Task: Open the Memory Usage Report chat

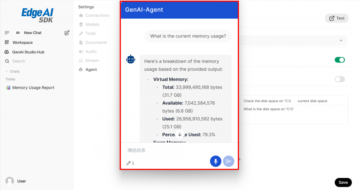Action: [33, 88]
